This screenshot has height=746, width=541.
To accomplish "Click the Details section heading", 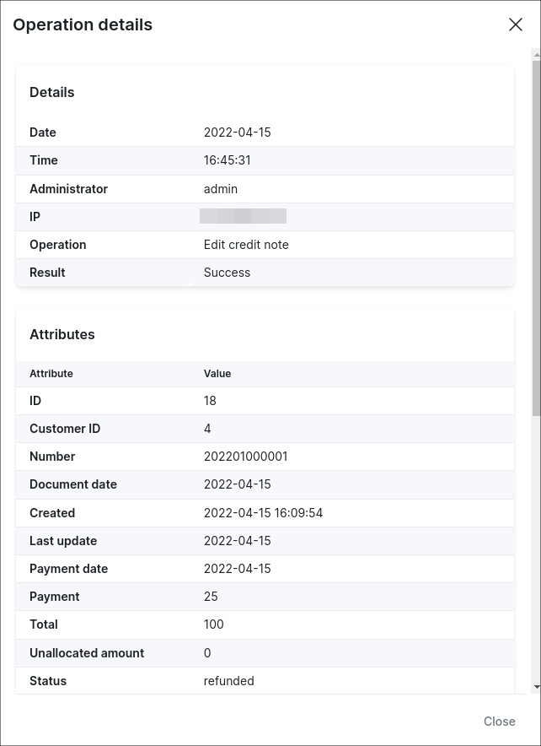I will pos(52,92).
